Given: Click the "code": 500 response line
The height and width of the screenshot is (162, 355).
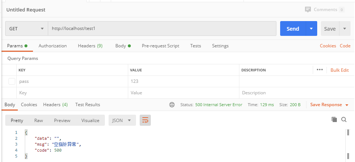Looking at the screenshot, I should pyautogui.click(x=48, y=150).
